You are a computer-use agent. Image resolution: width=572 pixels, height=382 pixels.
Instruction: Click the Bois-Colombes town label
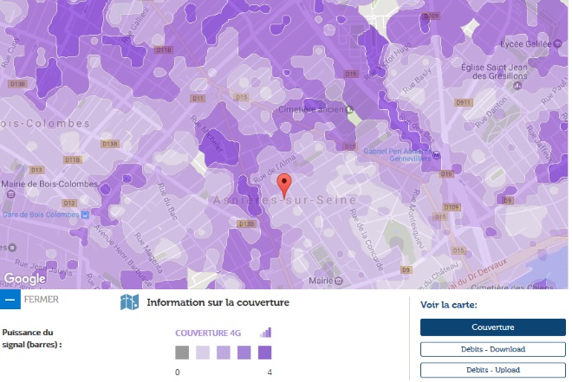click(x=45, y=124)
